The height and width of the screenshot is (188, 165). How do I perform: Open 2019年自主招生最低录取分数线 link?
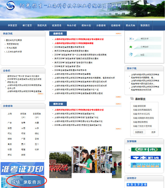[x=78, y=93]
